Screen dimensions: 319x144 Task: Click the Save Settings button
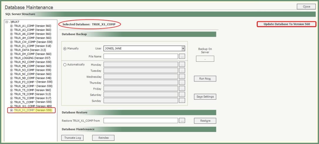(x=205, y=97)
